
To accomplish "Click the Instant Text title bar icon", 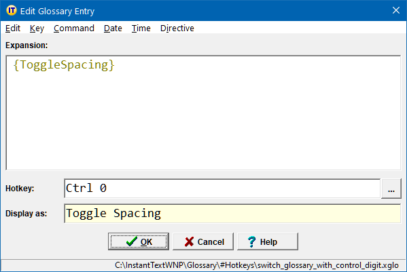I will click(12, 11).
